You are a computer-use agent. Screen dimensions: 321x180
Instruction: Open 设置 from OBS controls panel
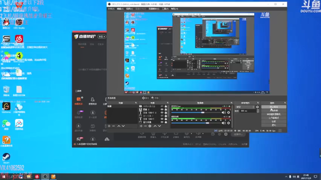coord(274,122)
